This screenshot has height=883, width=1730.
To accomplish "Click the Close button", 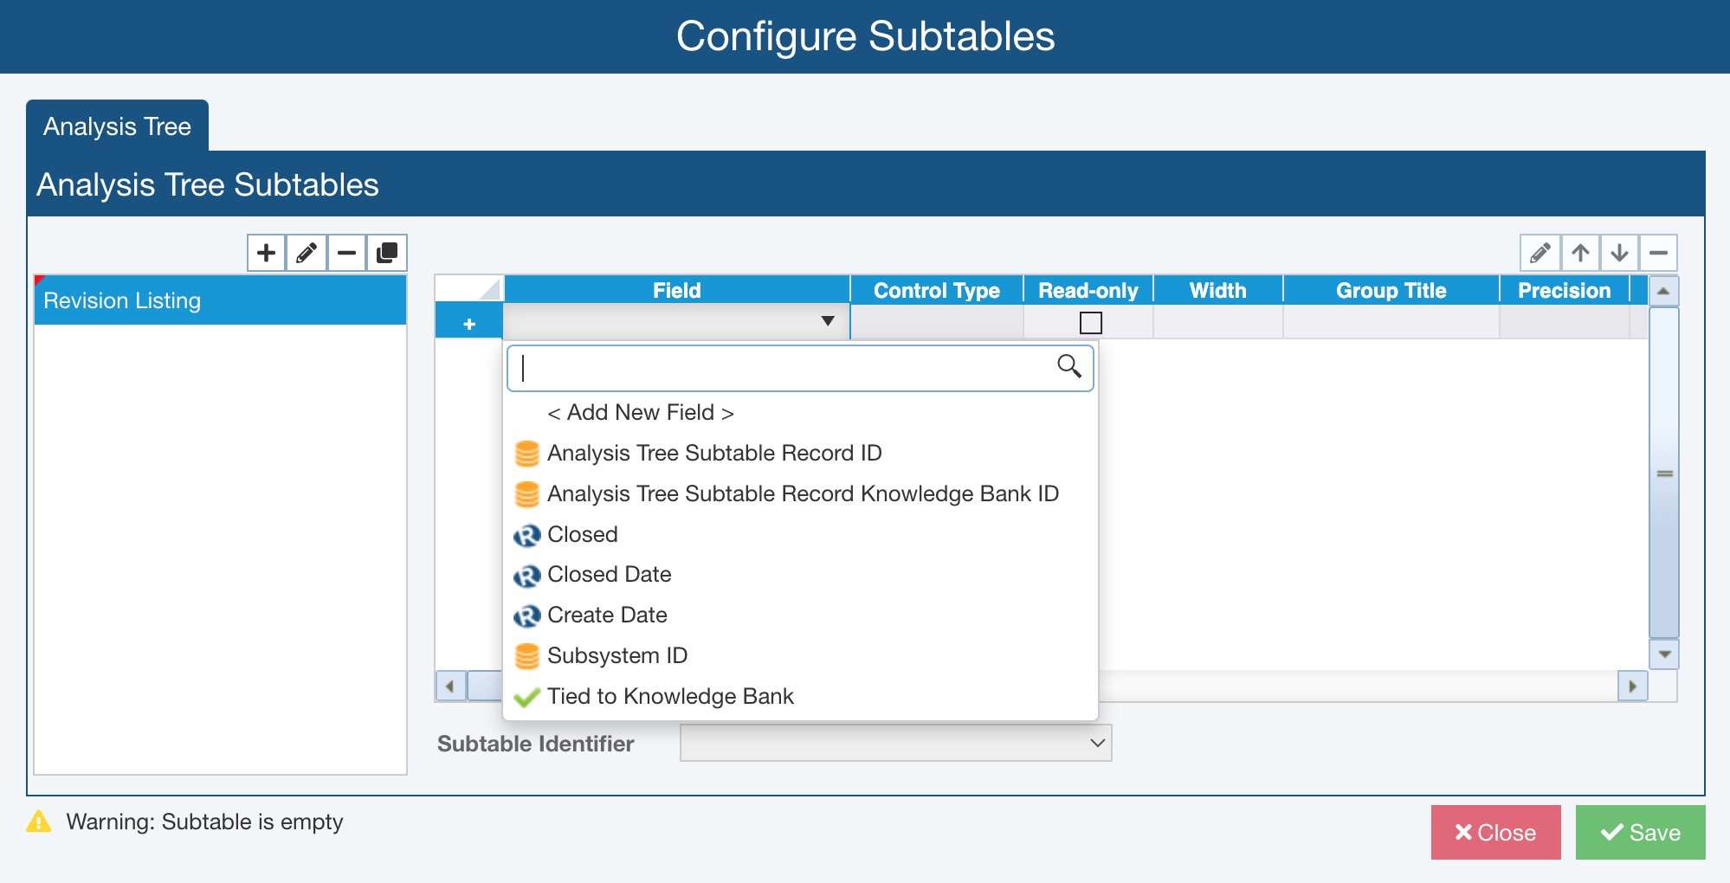I will pyautogui.click(x=1495, y=832).
